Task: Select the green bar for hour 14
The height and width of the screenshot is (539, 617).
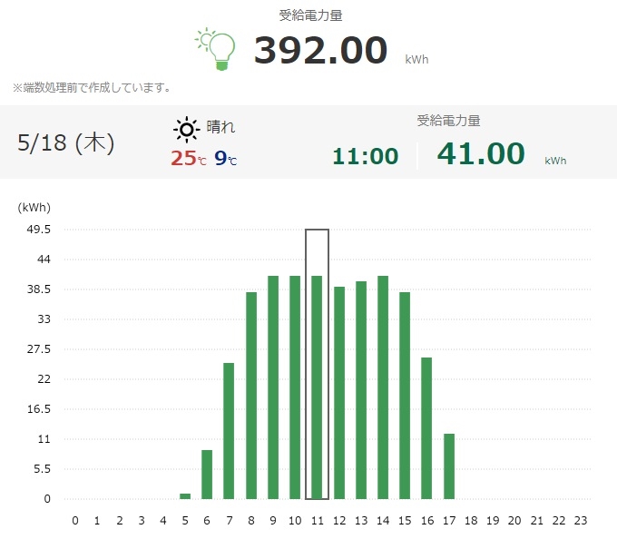Action: pyautogui.click(x=383, y=387)
